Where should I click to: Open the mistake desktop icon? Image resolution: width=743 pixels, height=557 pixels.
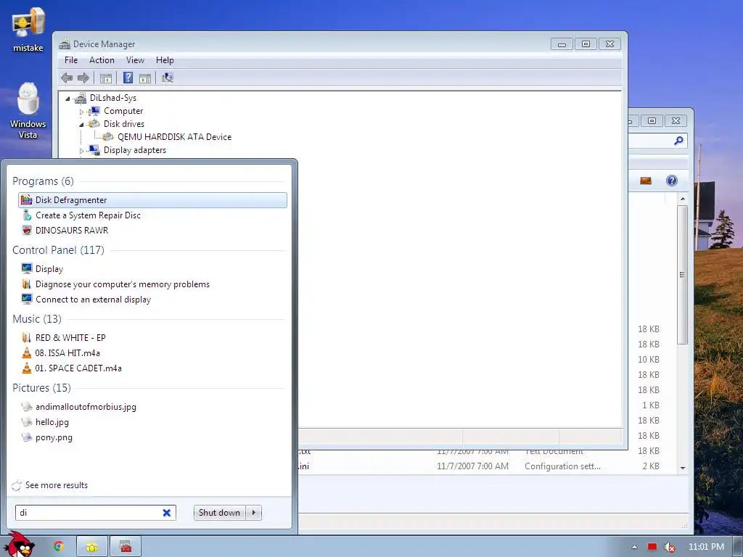coord(28,30)
